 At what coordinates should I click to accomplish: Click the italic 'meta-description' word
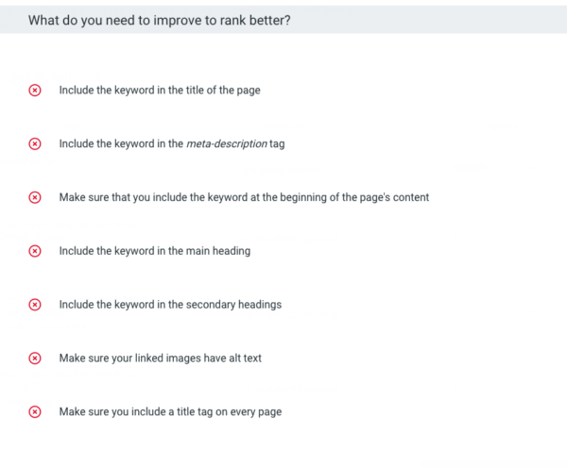(x=227, y=143)
